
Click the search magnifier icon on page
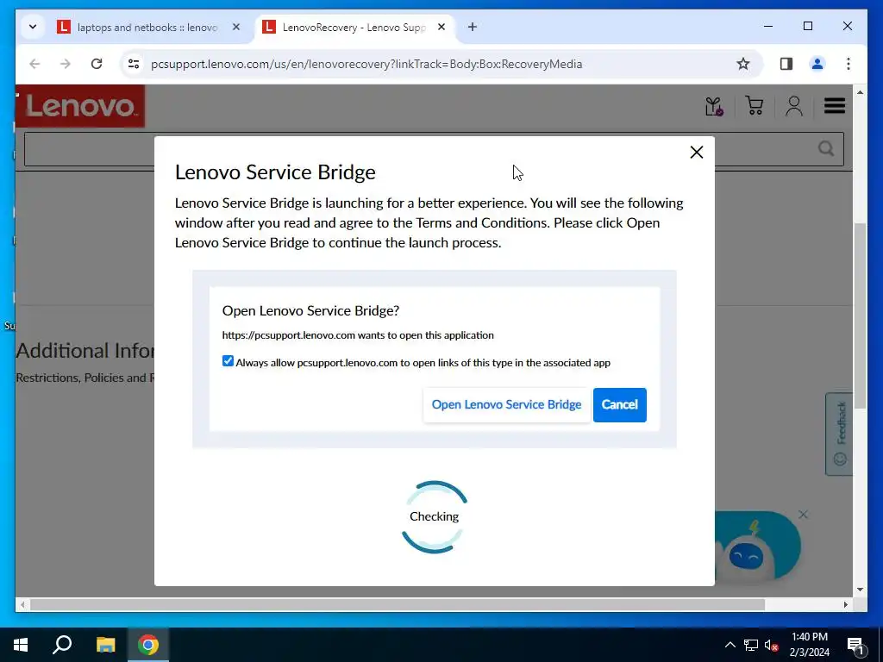pos(825,148)
